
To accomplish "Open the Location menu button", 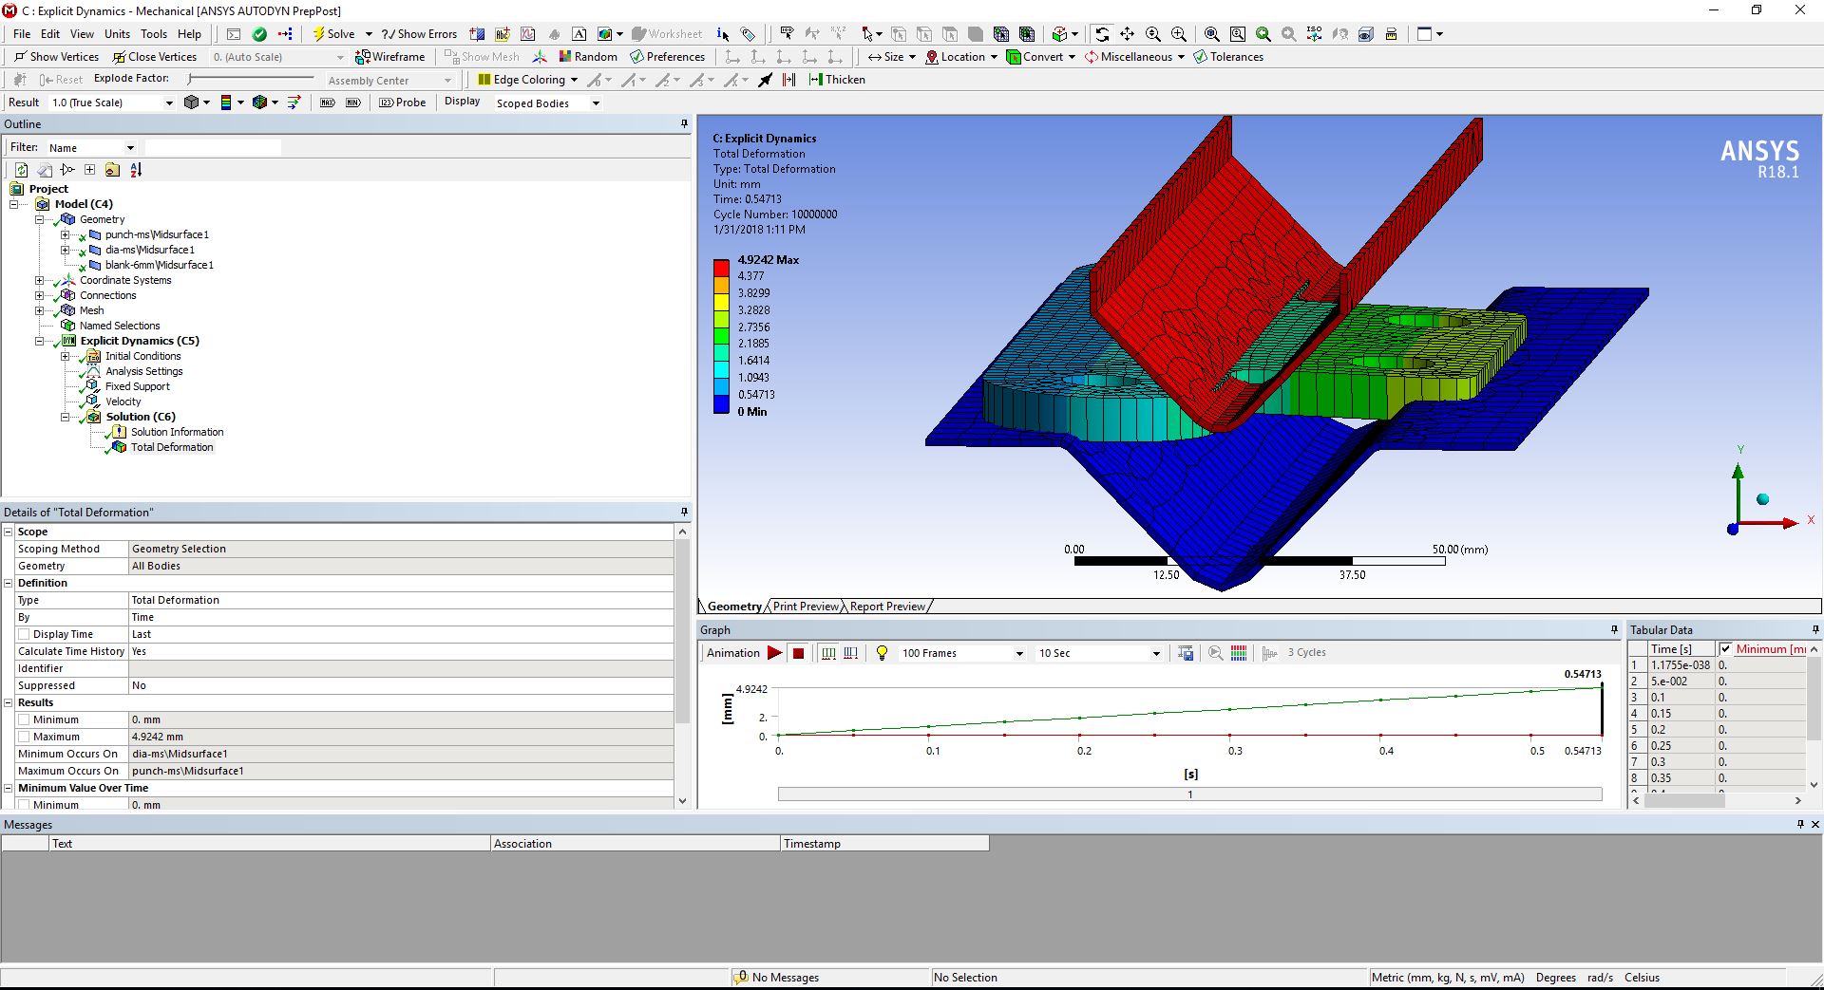I will 960,57.
